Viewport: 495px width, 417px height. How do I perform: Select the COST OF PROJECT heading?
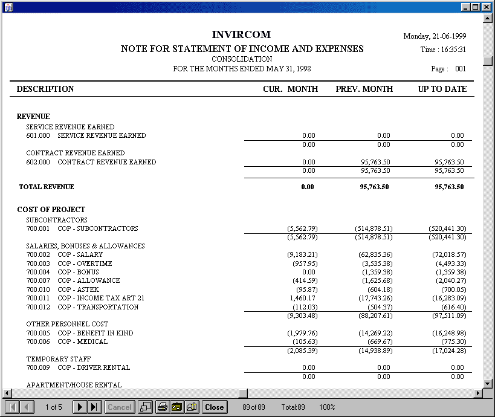coord(51,210)
